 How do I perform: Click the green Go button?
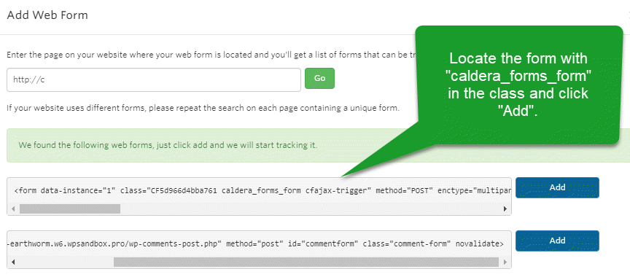pyautogui.click(x=319, y=78)
